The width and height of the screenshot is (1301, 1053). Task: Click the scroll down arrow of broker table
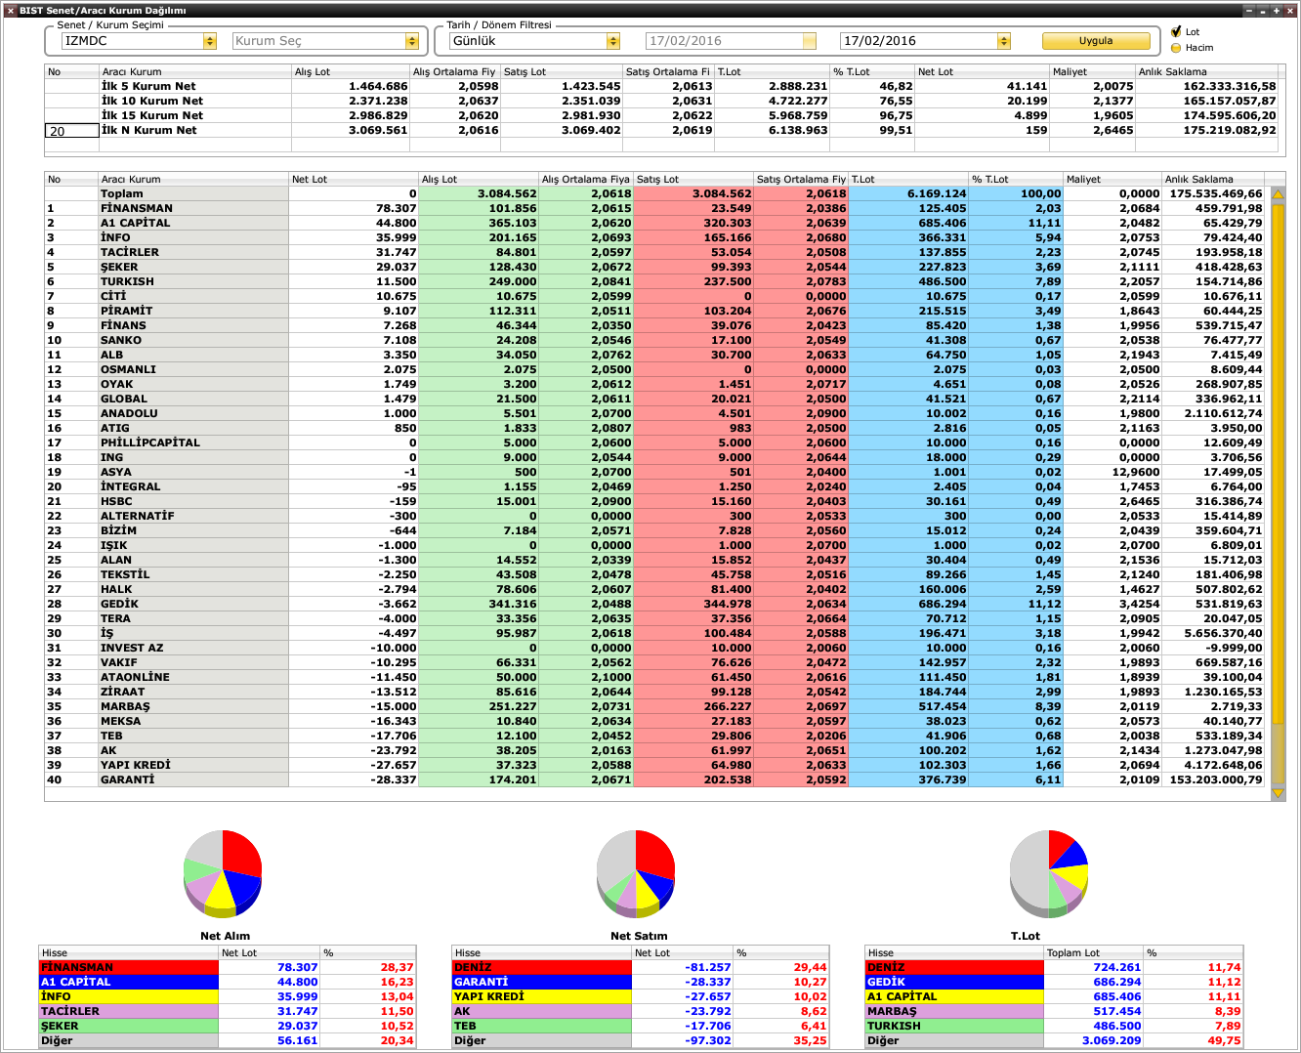pos(1278,793)
